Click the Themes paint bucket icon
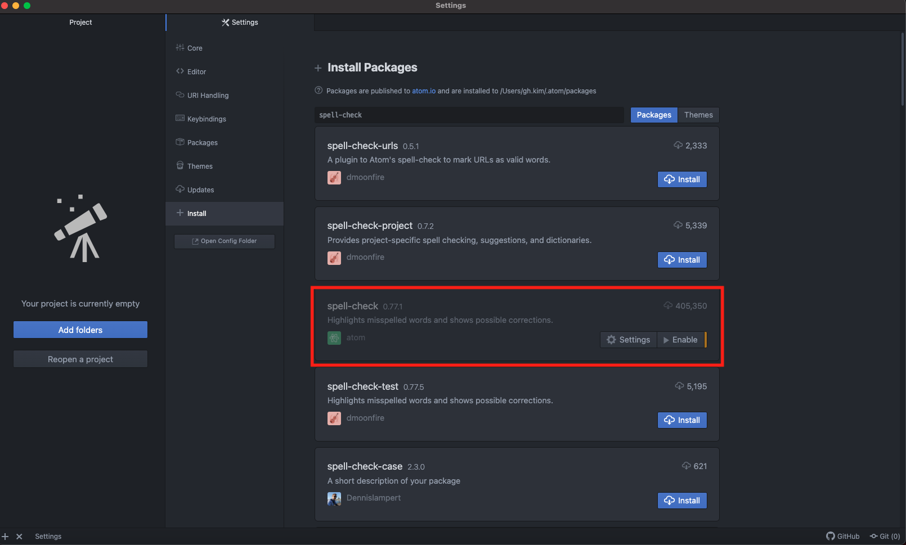 coord(180,165)
